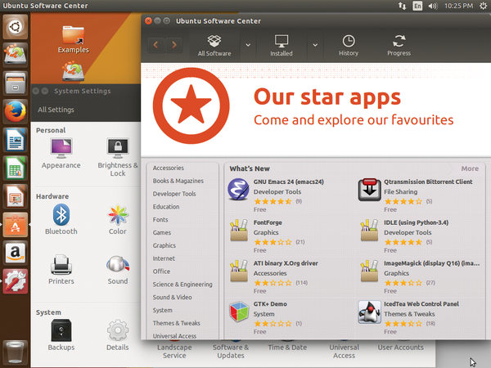Open the Education category
The width and height of the screenshot is (491, 368).
[x=166, y=207]
